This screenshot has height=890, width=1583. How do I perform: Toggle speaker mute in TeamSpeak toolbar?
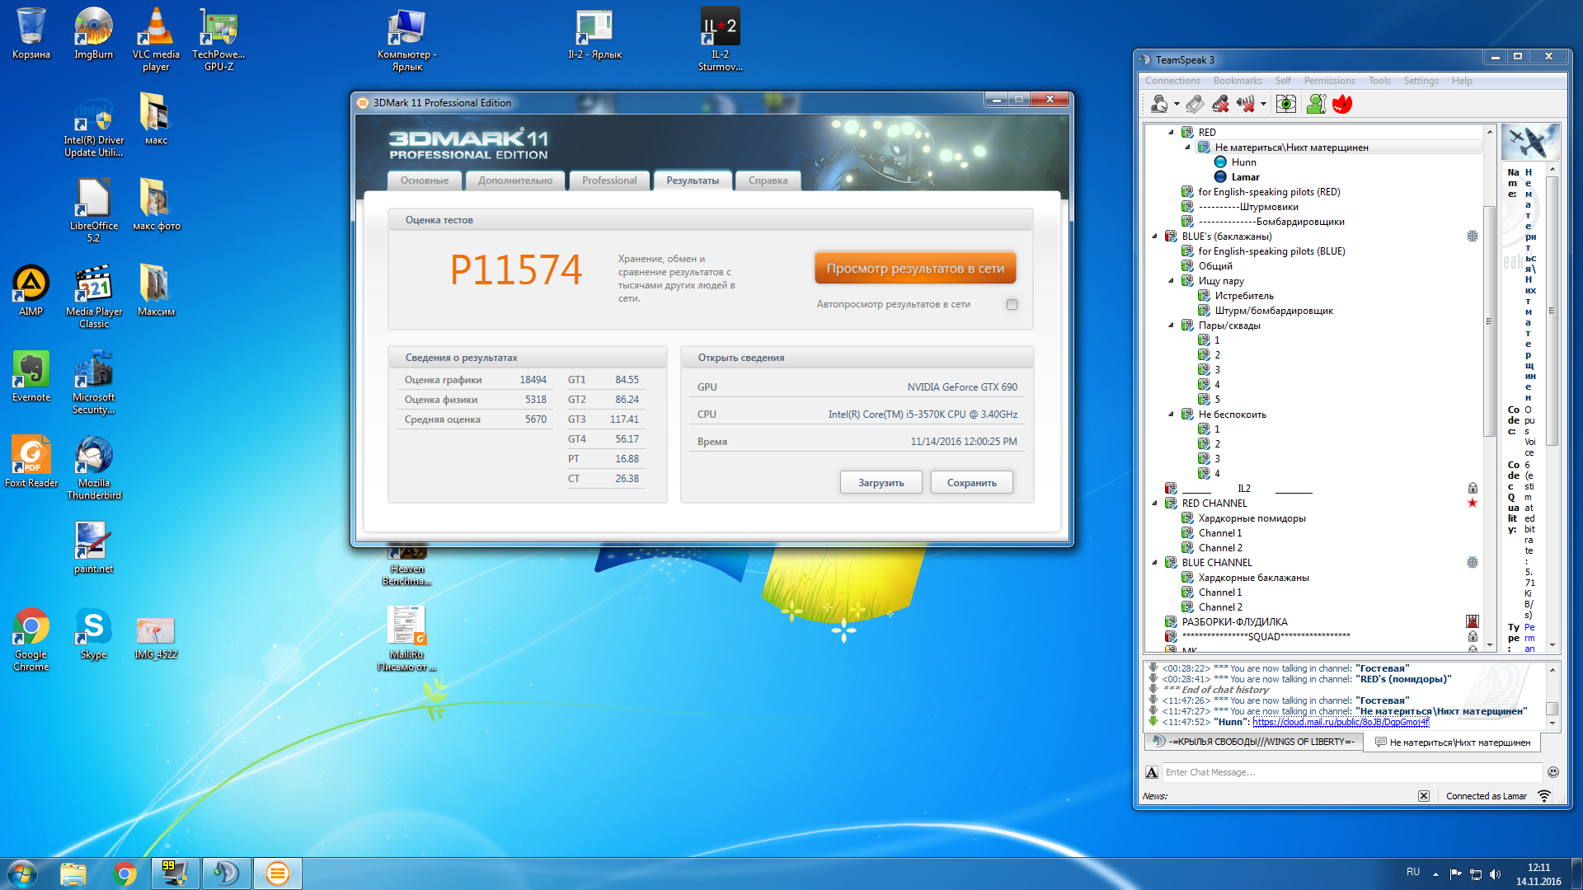coord(1246,104)
